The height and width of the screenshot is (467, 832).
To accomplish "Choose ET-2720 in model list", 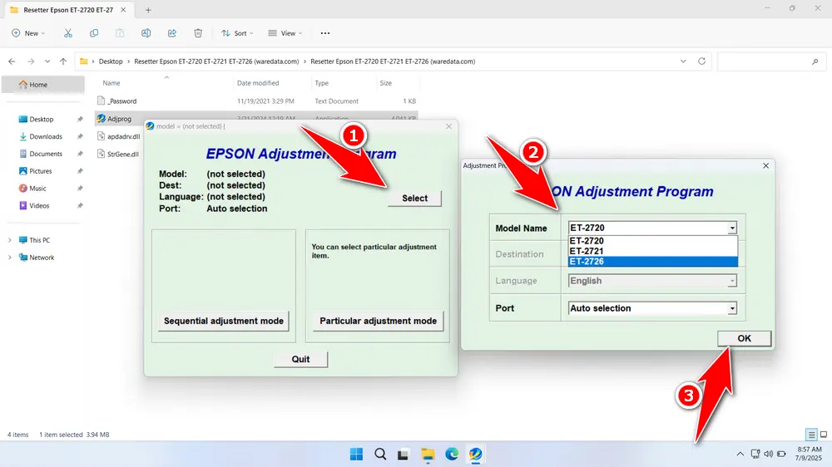I will [x=652, y=241].
